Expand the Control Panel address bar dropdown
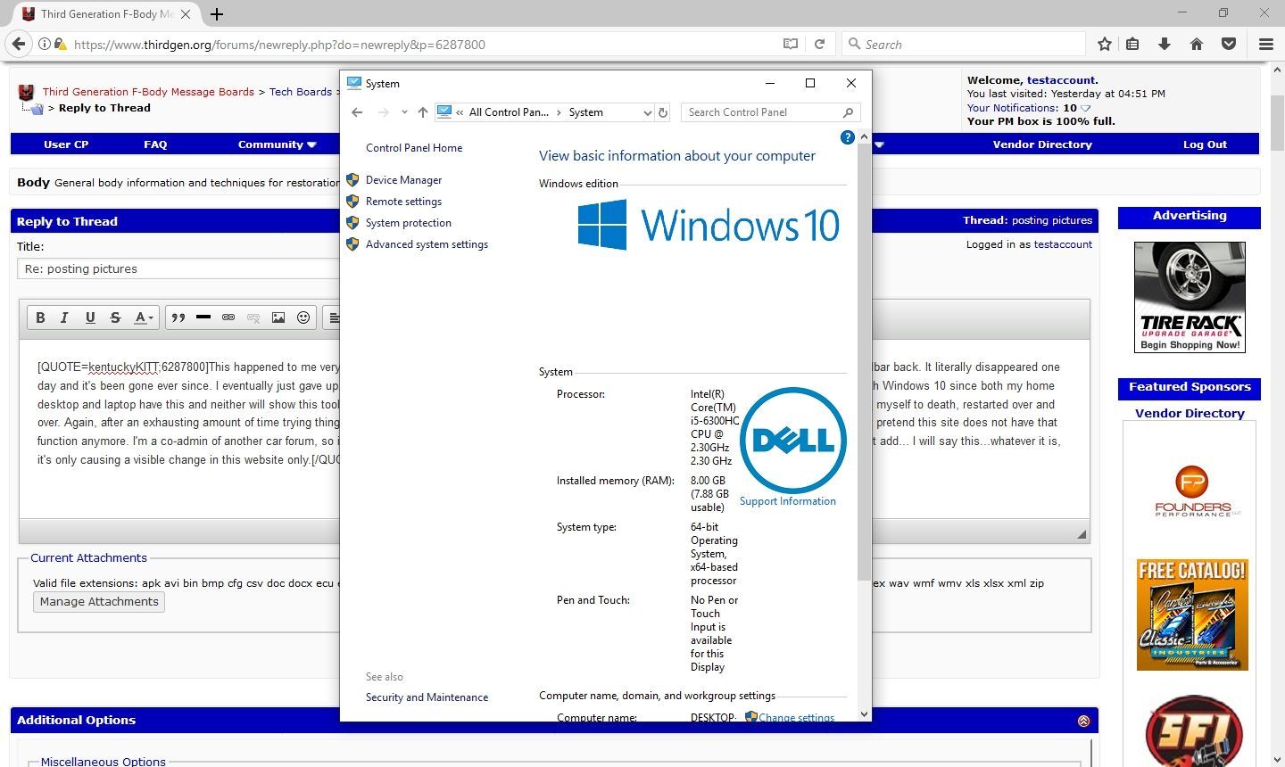This screenshot has width=1285, height=767. point(647,112)
